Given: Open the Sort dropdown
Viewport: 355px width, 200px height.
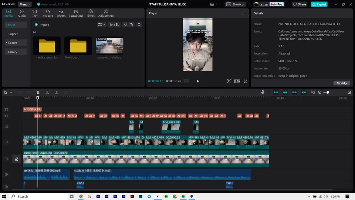Looking at the screenshot, I should 114,24.
